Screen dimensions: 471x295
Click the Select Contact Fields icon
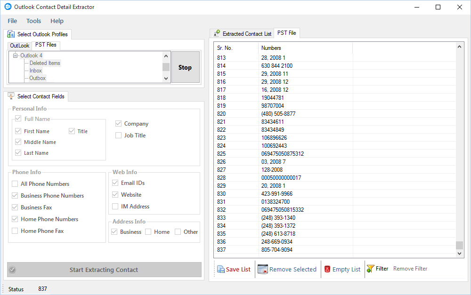[11, 96]
